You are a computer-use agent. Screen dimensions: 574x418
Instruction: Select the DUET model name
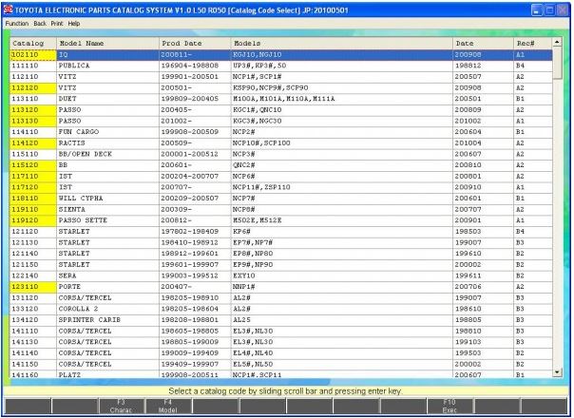pyautogui.click(x=107, y=99)
